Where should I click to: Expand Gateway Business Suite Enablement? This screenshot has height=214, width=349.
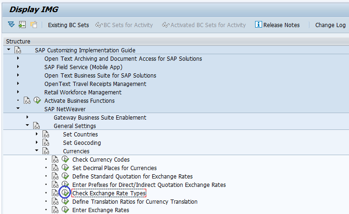(x=28, y=117)
